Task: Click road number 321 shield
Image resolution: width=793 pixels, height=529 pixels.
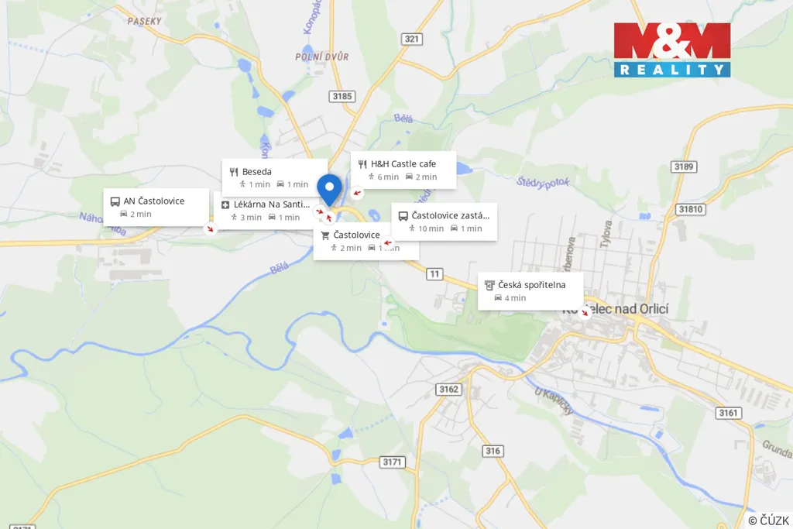Action: pyautogui.click(x=412, y=39)
